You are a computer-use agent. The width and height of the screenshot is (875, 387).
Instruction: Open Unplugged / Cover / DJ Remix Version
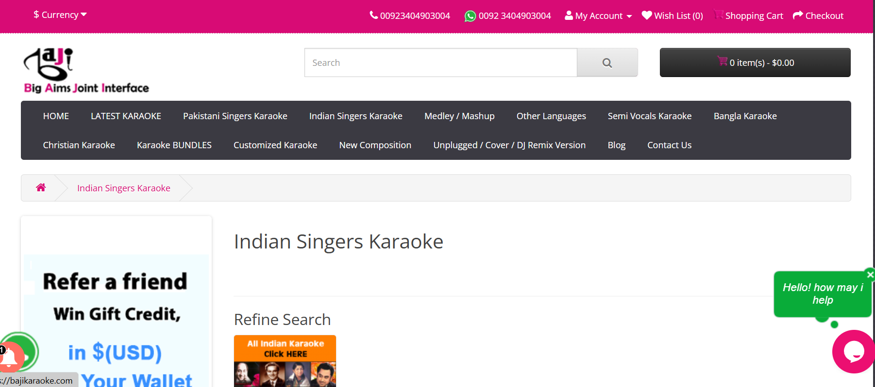509,145
